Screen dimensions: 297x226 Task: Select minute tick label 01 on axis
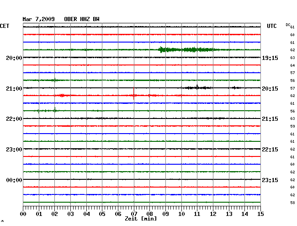[x=39, y=214]
